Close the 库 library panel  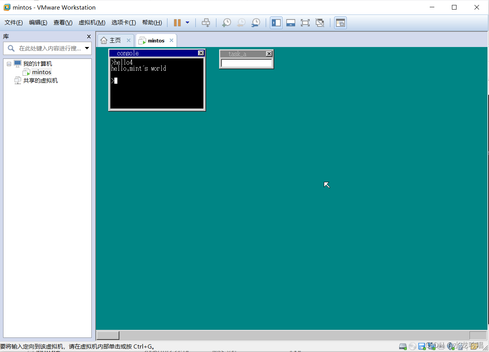tap(89, 36)
